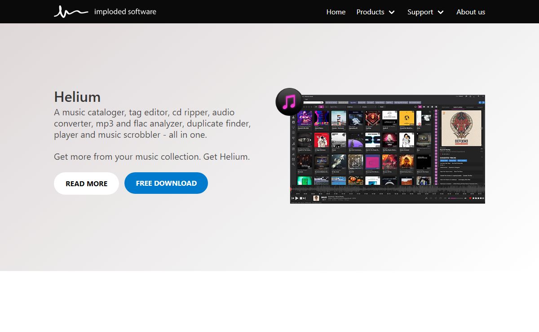Click the "imploded software" brand text
Image resolution: width=539 pixels, height=332 pixels.
125,12
